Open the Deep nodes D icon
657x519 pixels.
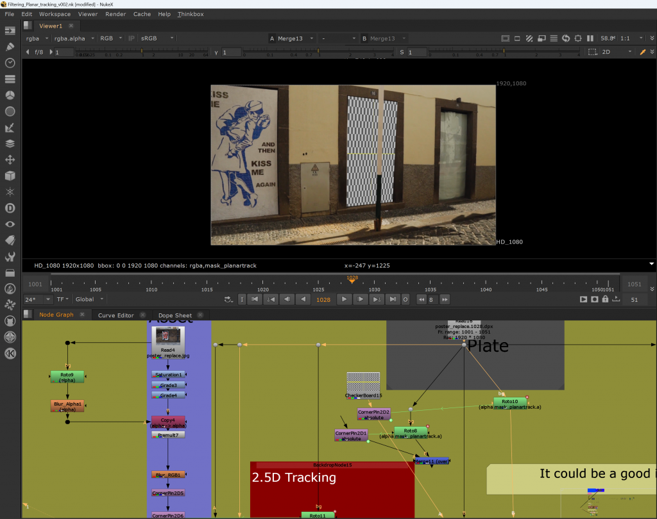point(10,208)
